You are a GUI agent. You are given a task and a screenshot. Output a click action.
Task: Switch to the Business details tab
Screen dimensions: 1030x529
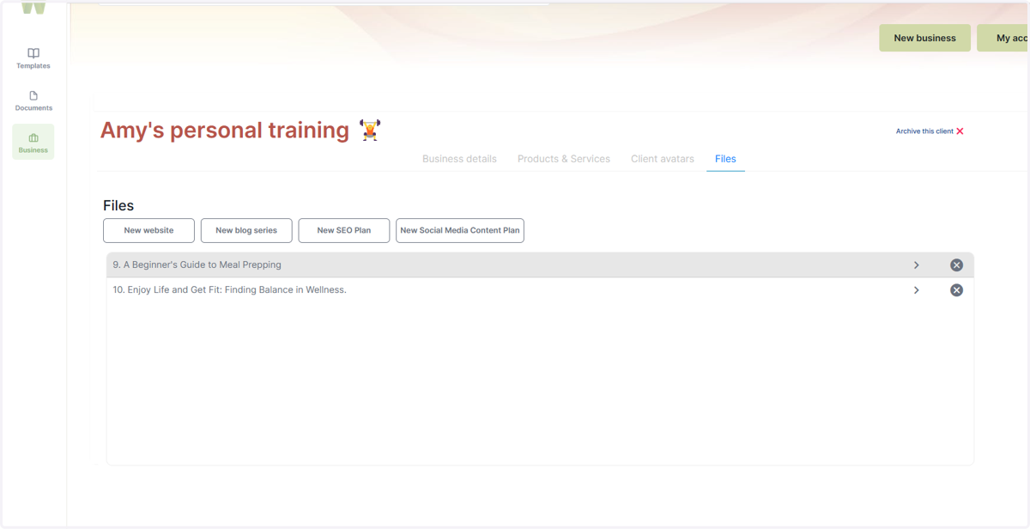point(459,159)
